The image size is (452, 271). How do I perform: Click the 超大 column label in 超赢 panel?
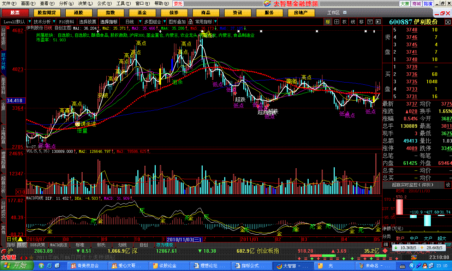tap(442, 238)
